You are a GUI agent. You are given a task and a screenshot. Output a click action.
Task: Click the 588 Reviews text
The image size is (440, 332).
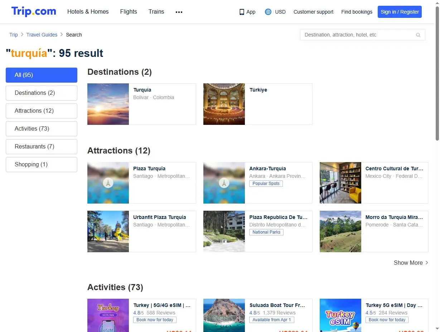pos(161,313)
